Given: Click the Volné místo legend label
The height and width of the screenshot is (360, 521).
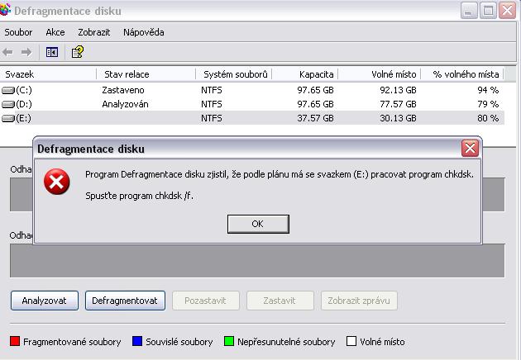Looking at the screenshot, I should 382,342.
